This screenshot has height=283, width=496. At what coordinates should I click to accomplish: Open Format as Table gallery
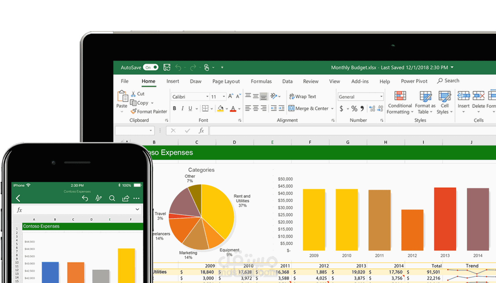[425, 102]
